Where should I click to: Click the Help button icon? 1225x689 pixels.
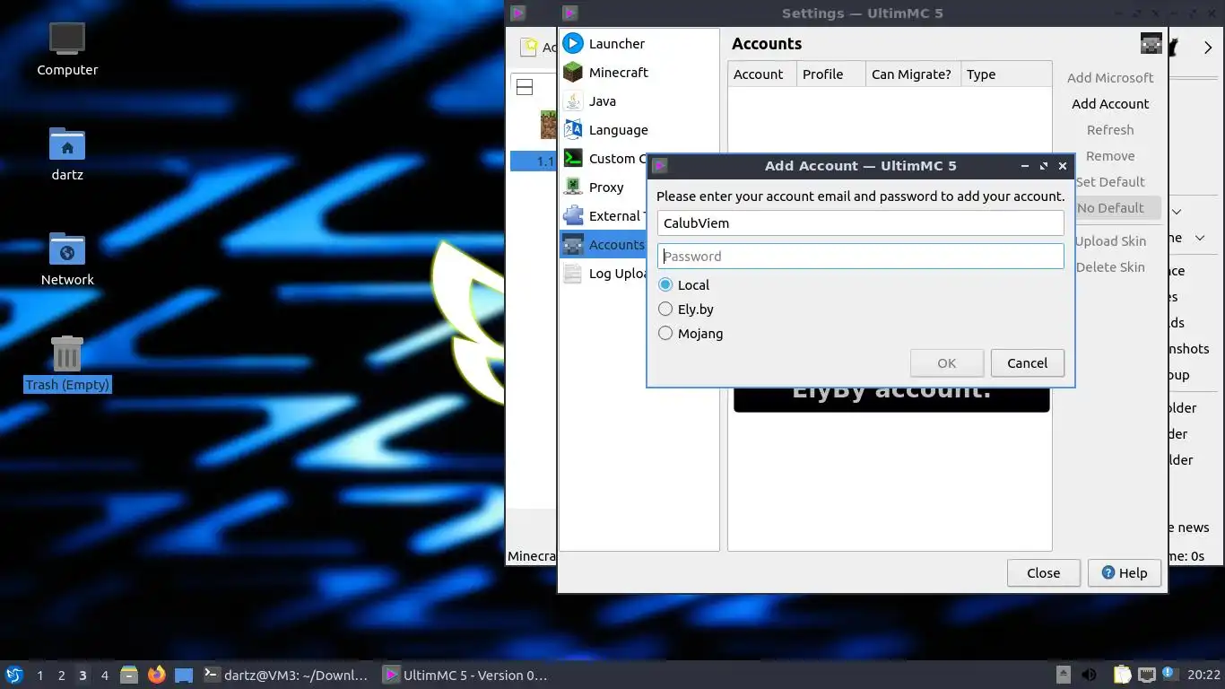pyautogui.click(x=1108, y=572)
